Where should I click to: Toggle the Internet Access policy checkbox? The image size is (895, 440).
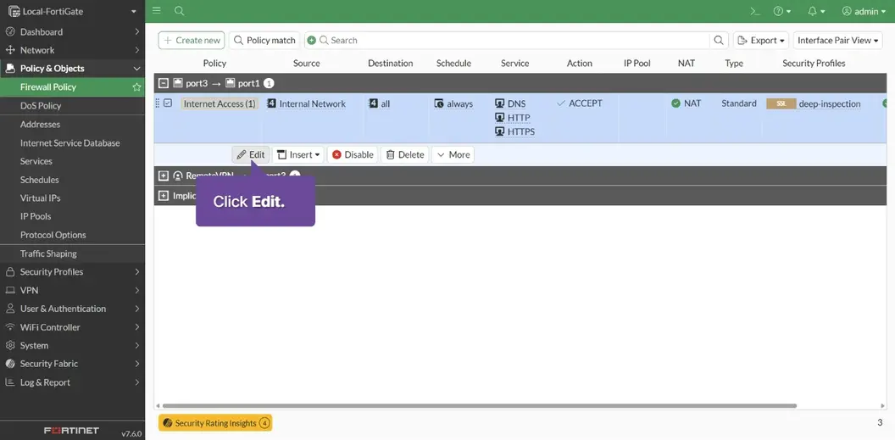click(x=168, y=103)
